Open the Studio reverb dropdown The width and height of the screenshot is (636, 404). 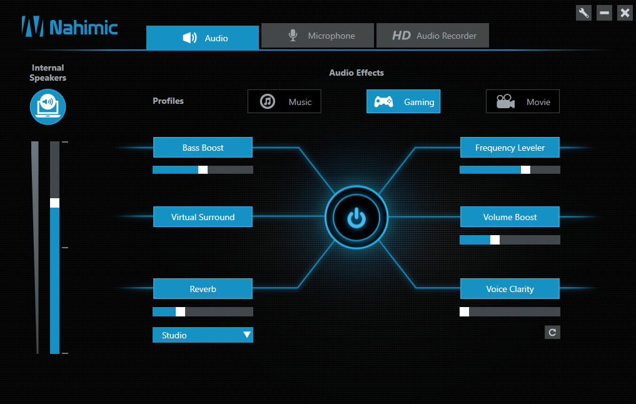(203, 335)
